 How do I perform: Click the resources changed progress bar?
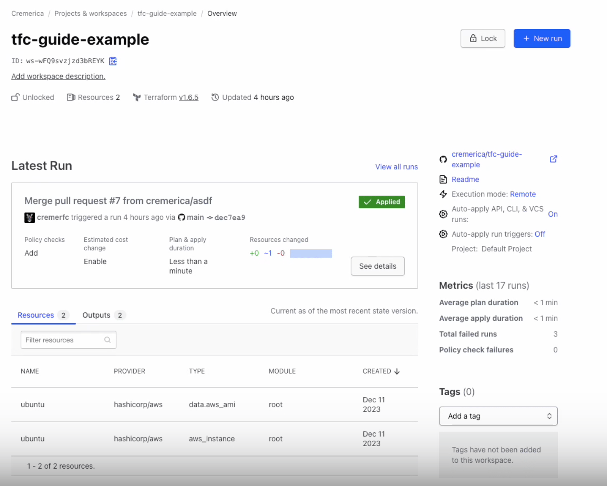[311, 253]
